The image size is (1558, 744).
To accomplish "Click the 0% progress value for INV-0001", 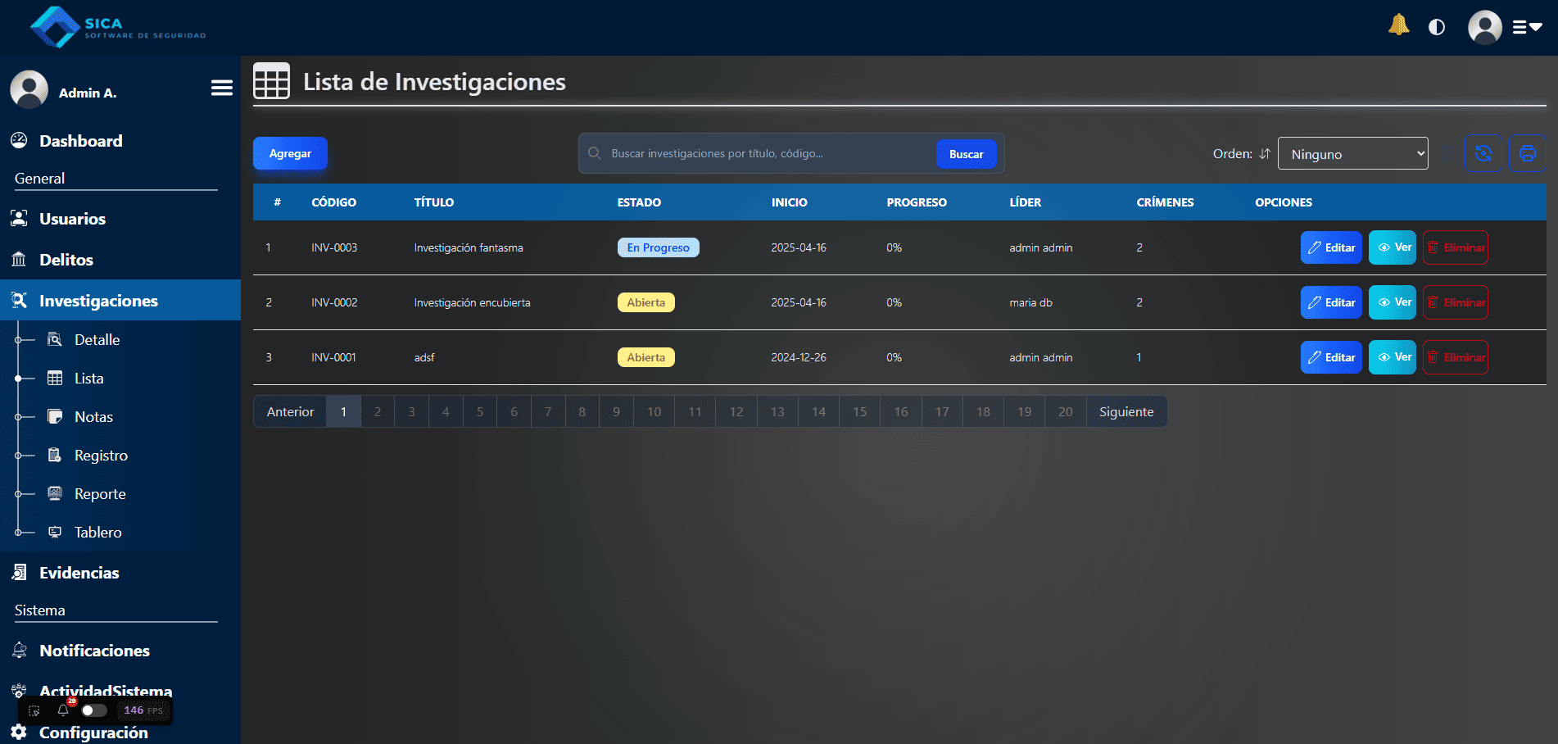I will tap(893, 357).
